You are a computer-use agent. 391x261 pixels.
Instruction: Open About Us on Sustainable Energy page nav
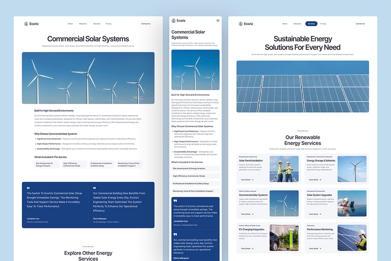pos(298,24)
